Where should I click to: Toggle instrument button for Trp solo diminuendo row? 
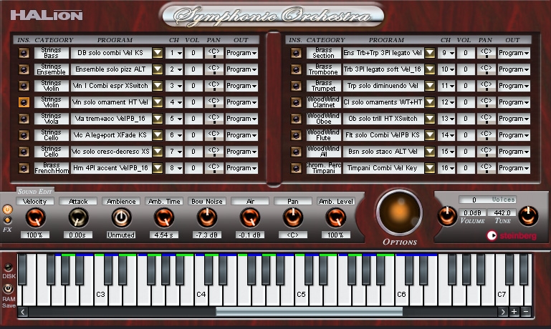(x=296, y=86)
